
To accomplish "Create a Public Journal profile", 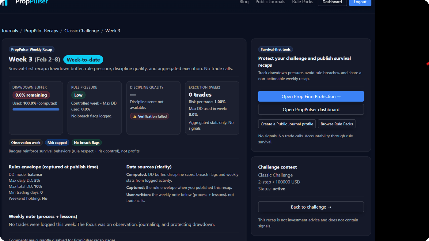I will (287, 124).
